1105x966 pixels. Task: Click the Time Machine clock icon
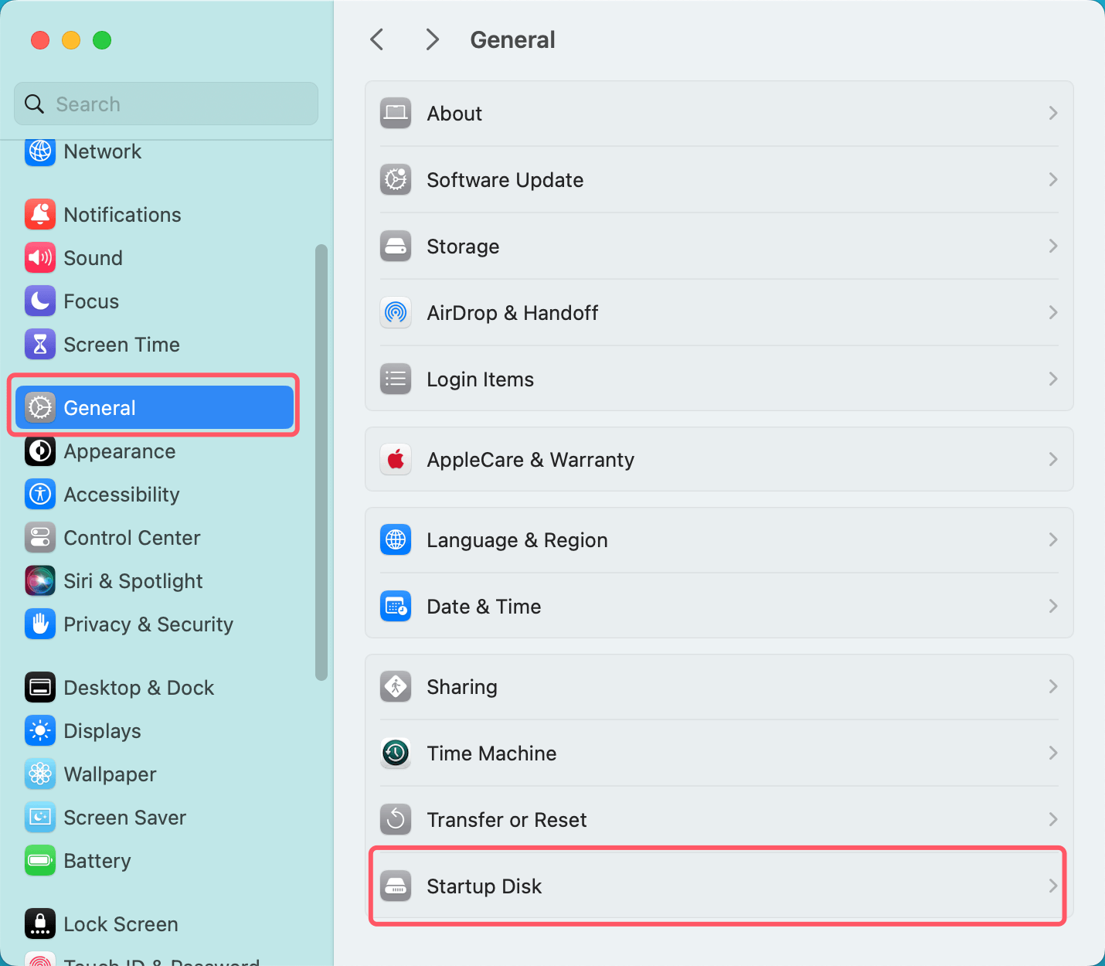pyautogui.click(x=396, y=753)
